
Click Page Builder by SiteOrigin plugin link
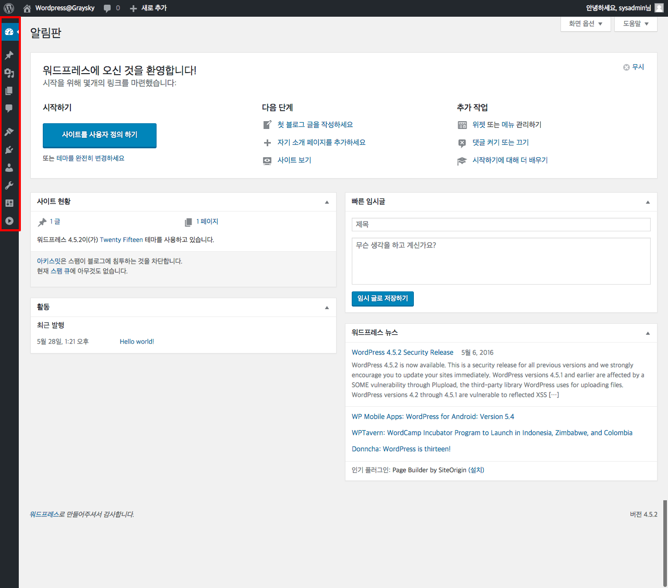tap(430, 470)
